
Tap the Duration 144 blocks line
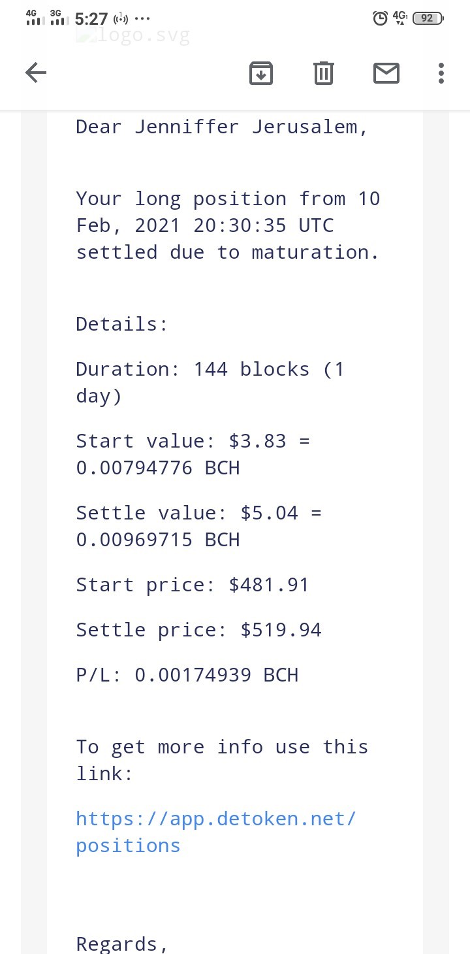point(210,383)
